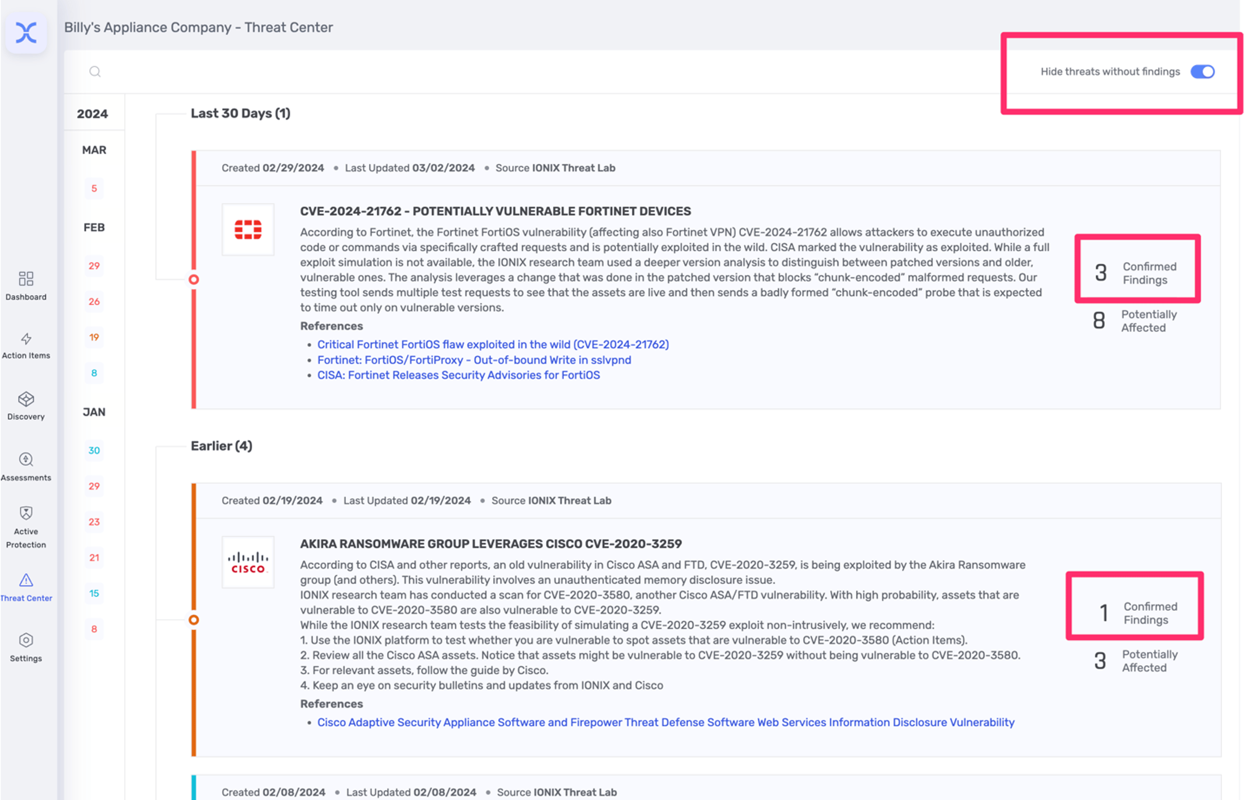Click the search magnifier icon
This screenshot has width=1244, height=800.
click(95, 72)
